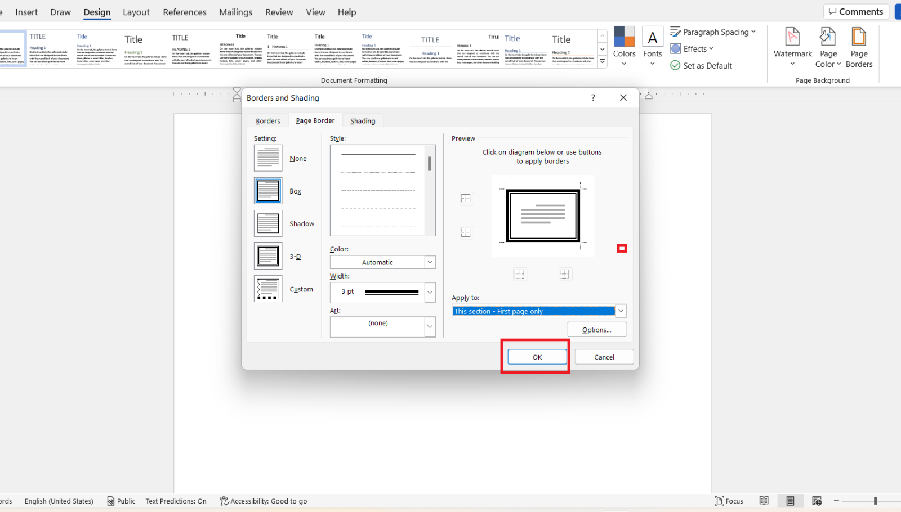
Task: Select the None border setting
Action: pos(268,159)
